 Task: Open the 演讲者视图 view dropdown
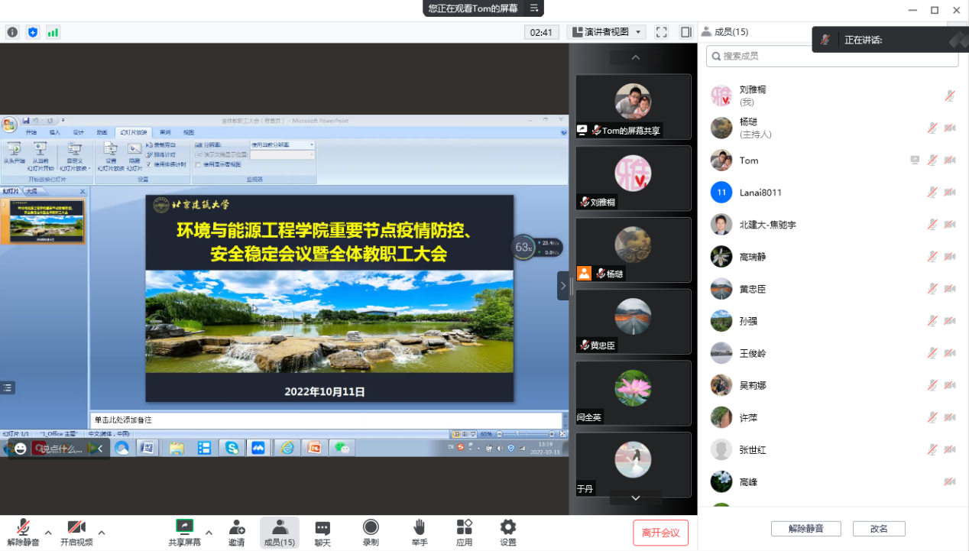tap(608, 32)
